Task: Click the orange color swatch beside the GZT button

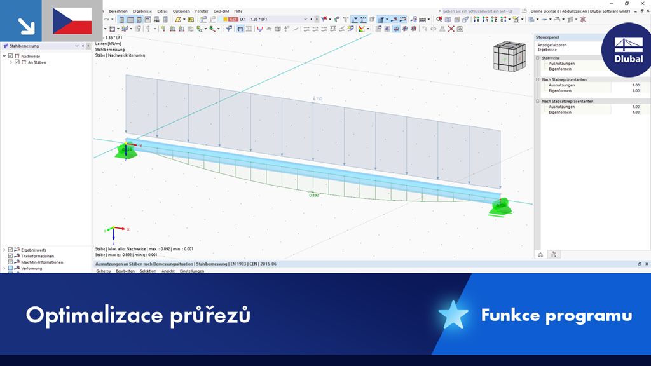Action: [x=224, y=19]
